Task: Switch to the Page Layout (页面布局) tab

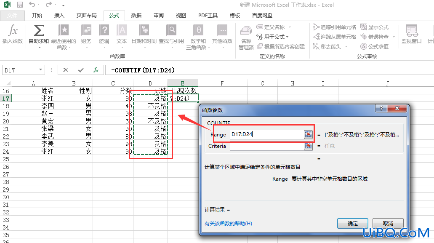Action: pyautogui.click(x=87, y=16)
